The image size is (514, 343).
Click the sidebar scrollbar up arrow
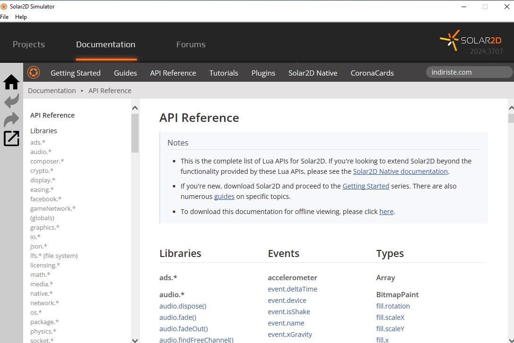(x=135, y=108)
